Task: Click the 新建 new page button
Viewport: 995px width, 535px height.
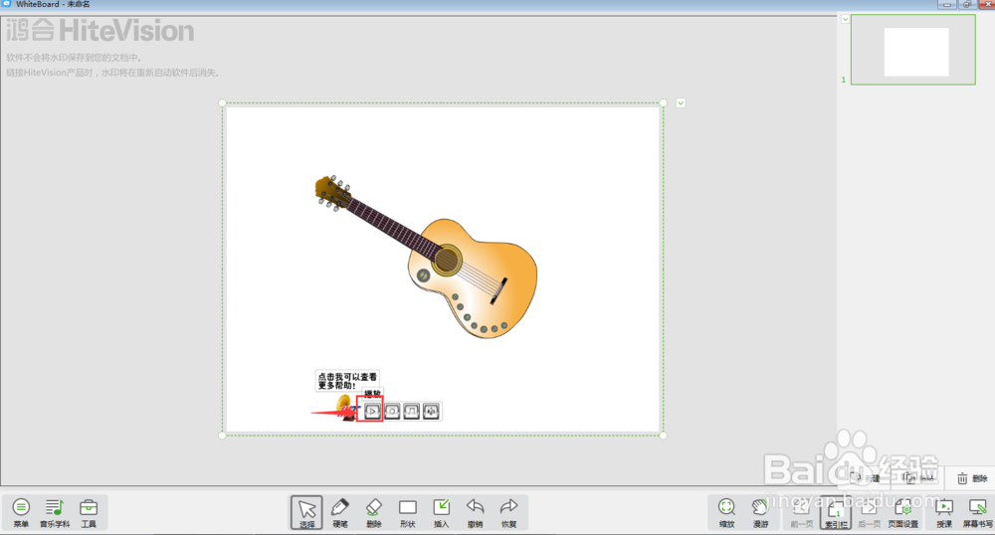Action: 865,478
